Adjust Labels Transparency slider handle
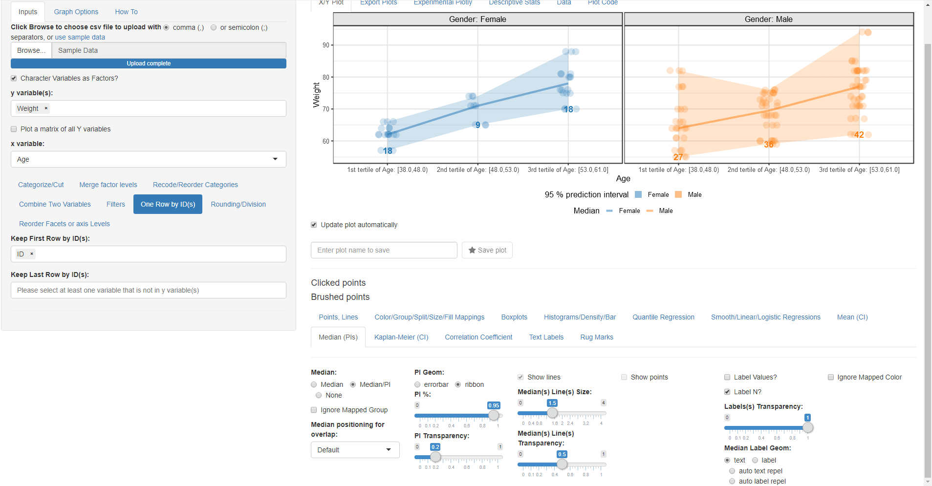The height and width of the screenshot is (486, 932). (x=808, y=427)
